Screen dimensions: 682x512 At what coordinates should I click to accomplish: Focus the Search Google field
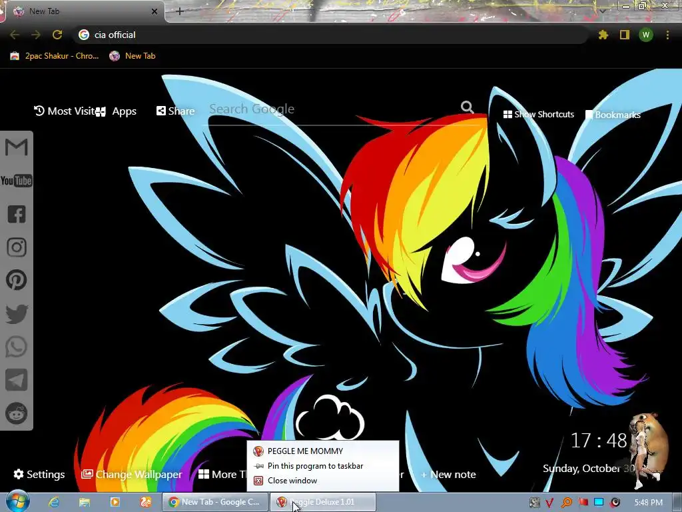[333, 109]
